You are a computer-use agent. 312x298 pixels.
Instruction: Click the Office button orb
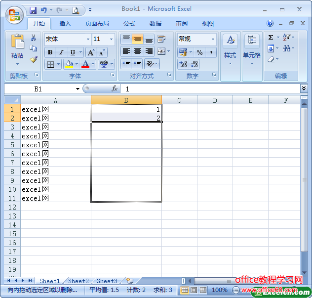14,15
